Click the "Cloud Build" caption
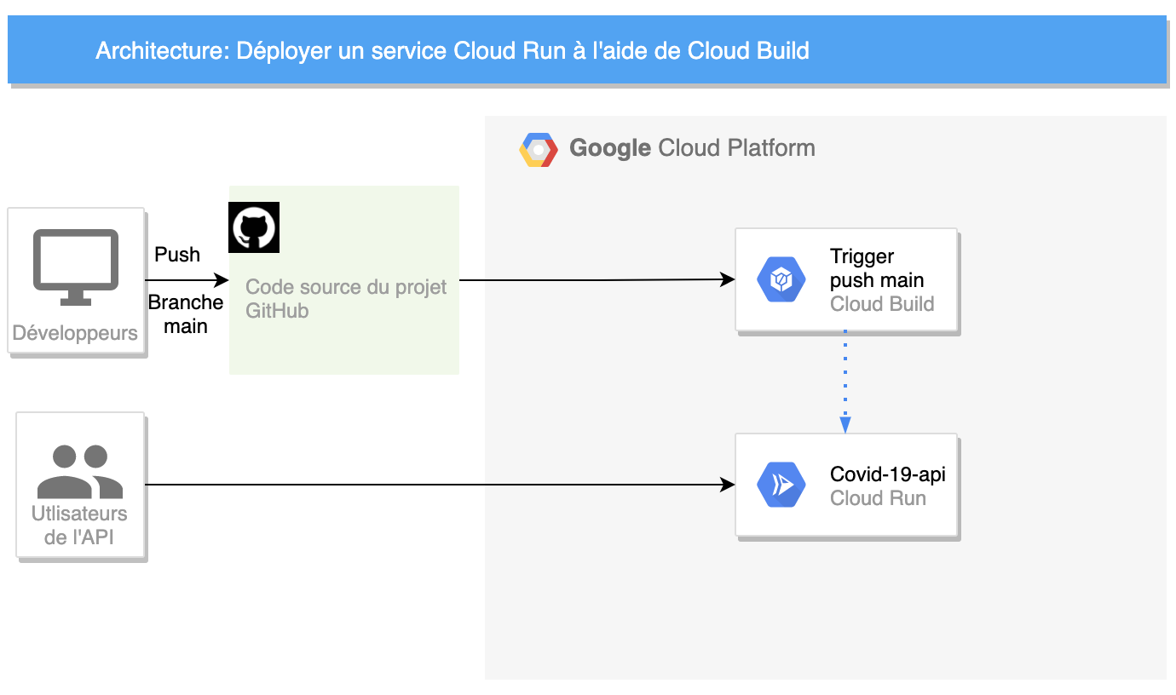 point(882,304)
